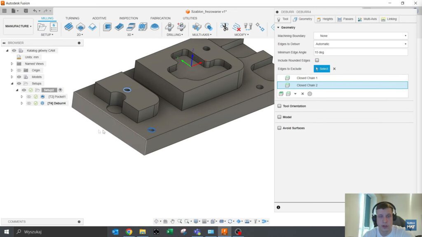Open Chrome from the Windows taskbar
Viewport: 422px width, 237px height.
coord(129,232)
